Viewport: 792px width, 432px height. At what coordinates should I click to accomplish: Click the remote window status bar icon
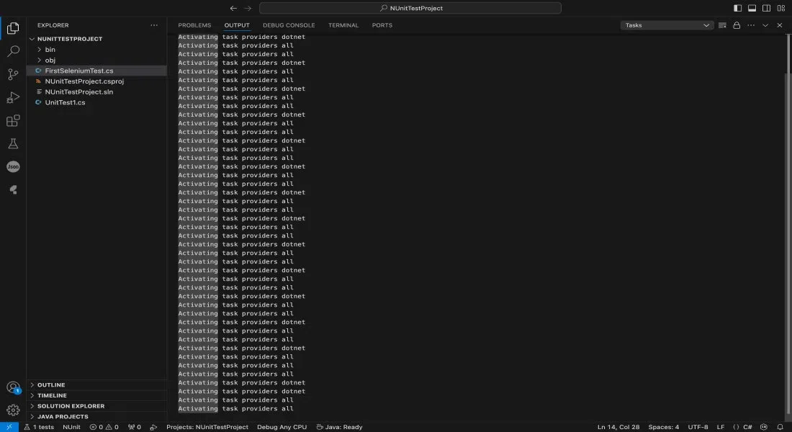[9, 427]
